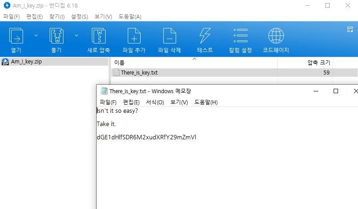Click the ZIP icon beside Am_I_key.zip
Image resolution: width=358 pixels, height=209 pixels.
click(5, 62)
